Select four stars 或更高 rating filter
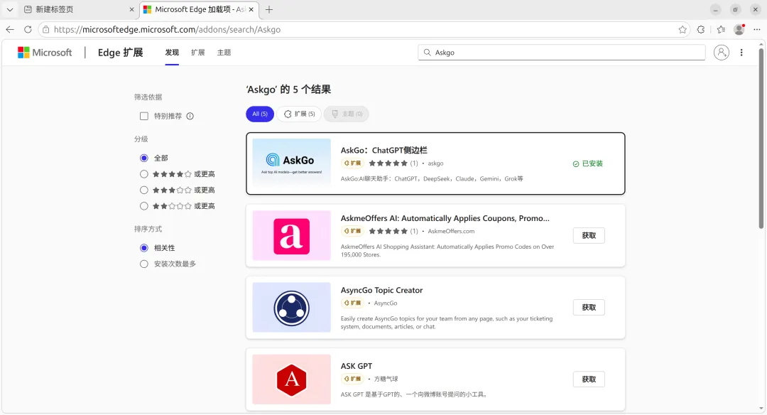The width and height of the screenshot is (767, 415). point(143,174)
